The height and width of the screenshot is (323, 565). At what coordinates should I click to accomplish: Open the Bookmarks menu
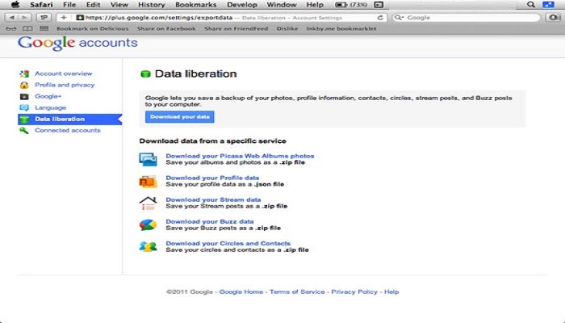[195, 5]
